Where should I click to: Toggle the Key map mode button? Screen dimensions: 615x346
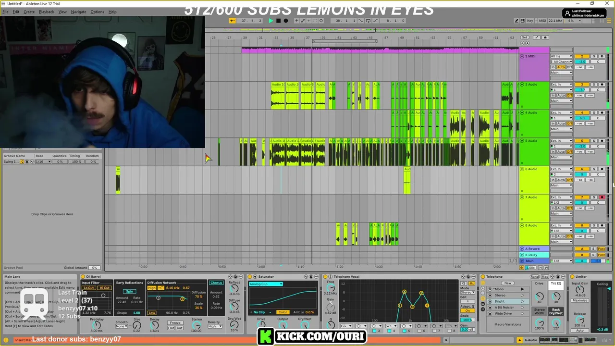click(530, 21)
